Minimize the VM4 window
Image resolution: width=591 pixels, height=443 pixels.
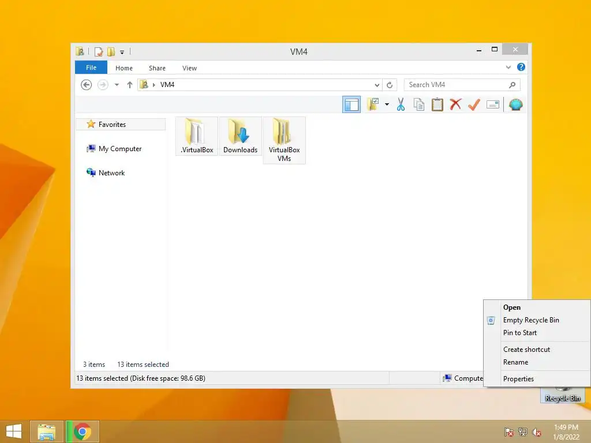tap(478, 50)
